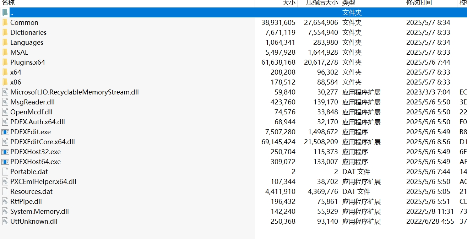Click the compressed size 1,498,672
The width and height of the screenshot is (467, 239).
tap(323, 132)
